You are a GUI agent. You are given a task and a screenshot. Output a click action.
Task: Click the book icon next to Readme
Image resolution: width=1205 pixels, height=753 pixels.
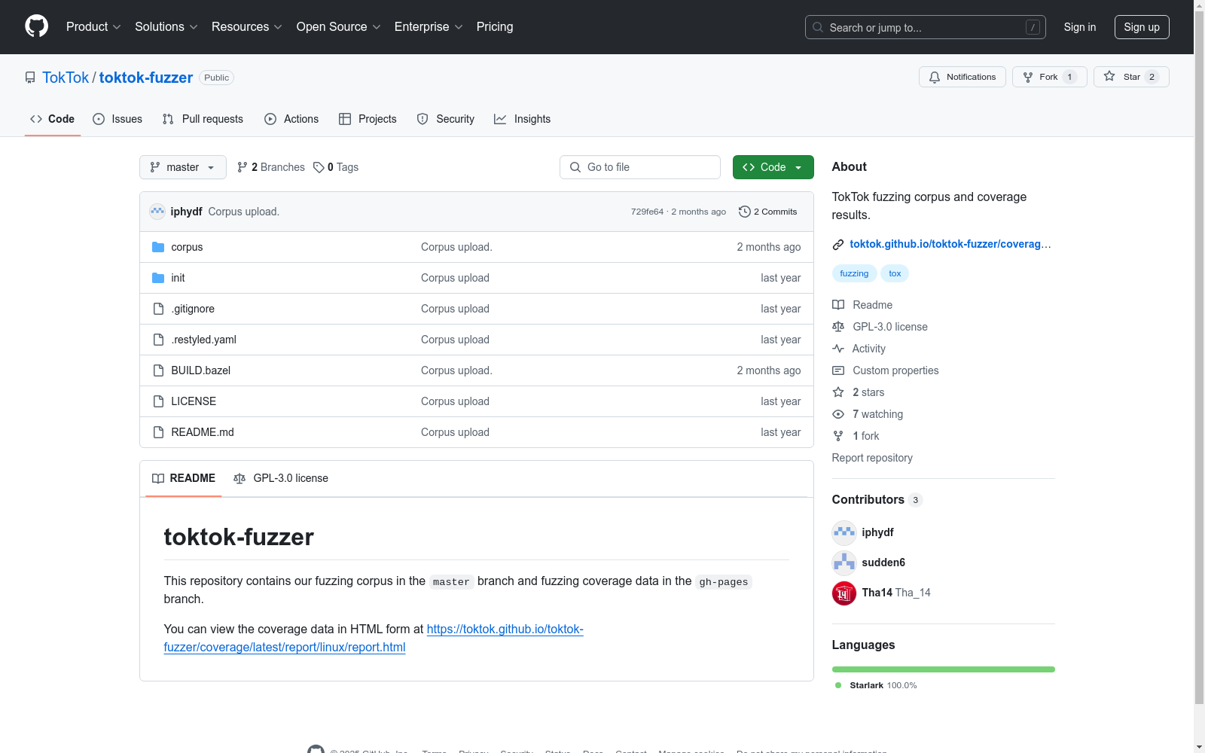click(x=838, y=305)
